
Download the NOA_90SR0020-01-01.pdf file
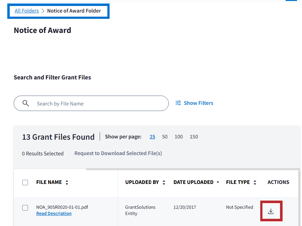click(271, 211)
